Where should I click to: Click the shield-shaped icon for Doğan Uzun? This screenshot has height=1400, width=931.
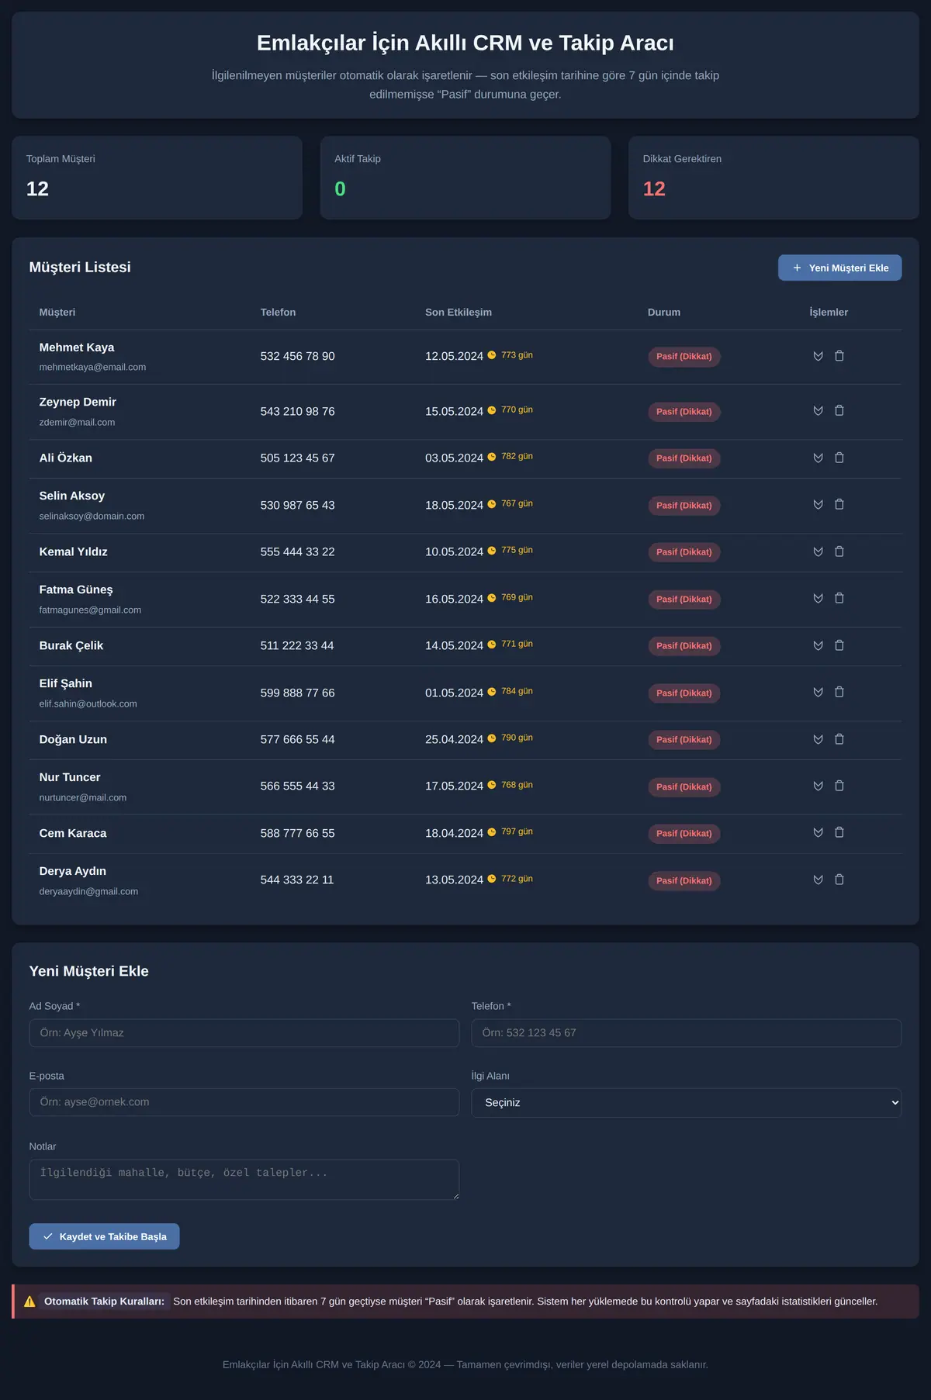click(x=818, y=739)
